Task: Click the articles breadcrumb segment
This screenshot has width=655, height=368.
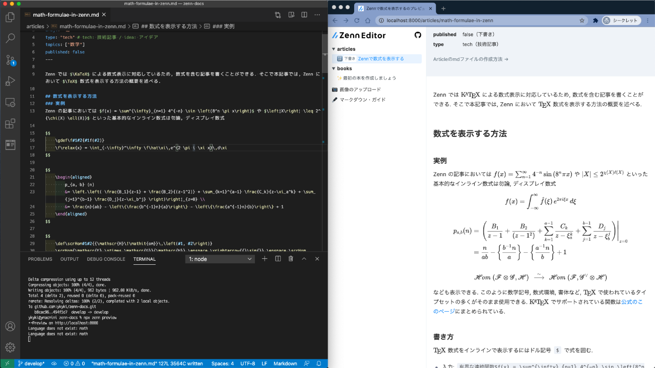Action: tap(35, 26)
